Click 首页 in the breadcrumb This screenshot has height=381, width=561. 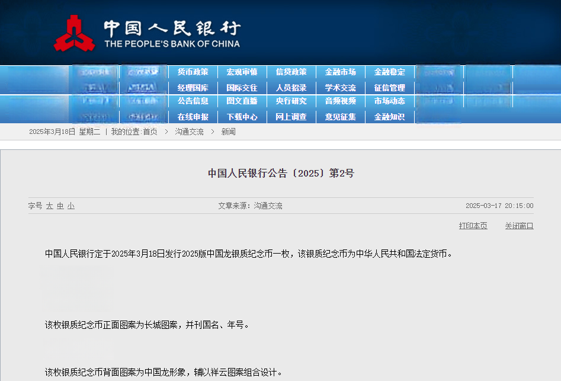150,132
